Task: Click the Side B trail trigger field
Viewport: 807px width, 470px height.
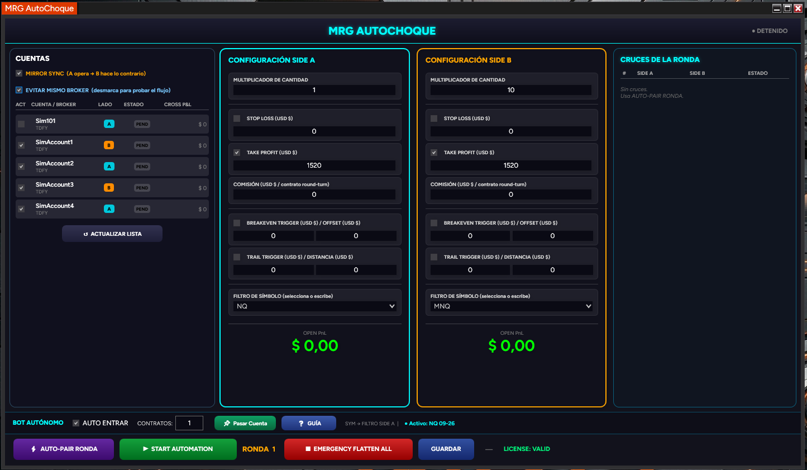Action: click(470, 270)
